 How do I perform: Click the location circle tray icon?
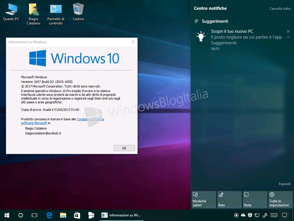point(236,215)
